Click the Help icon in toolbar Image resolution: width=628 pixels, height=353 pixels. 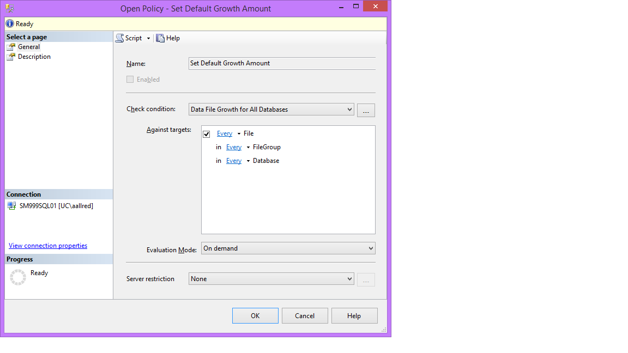[x=160, y=38]
